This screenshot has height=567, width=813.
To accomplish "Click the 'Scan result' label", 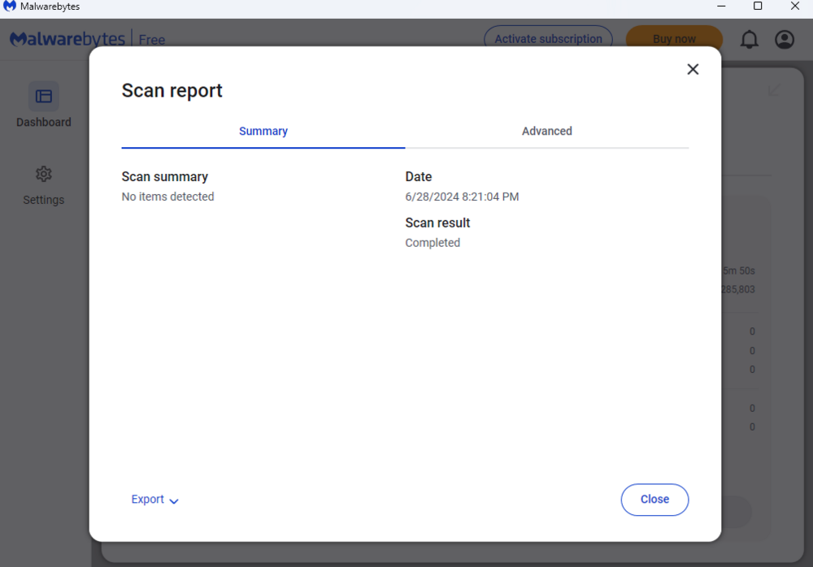I will [x=437, y=223].
